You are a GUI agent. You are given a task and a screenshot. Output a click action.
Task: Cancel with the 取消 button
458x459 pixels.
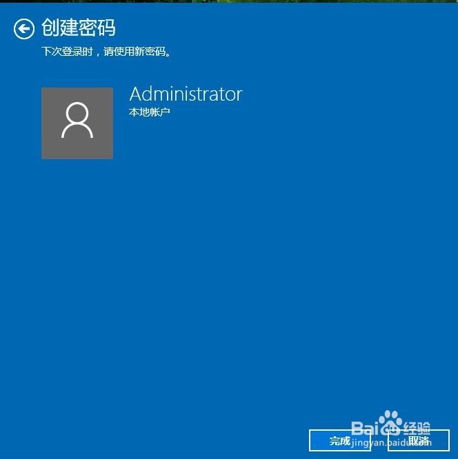[419, 440]
